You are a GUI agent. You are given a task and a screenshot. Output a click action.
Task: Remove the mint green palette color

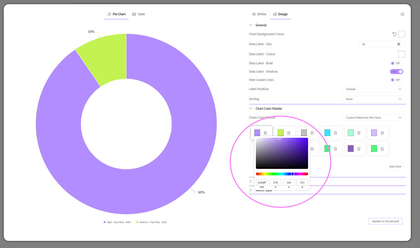point(359,133)
